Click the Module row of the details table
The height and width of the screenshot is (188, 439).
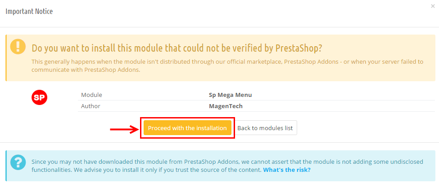click(256, 95)
